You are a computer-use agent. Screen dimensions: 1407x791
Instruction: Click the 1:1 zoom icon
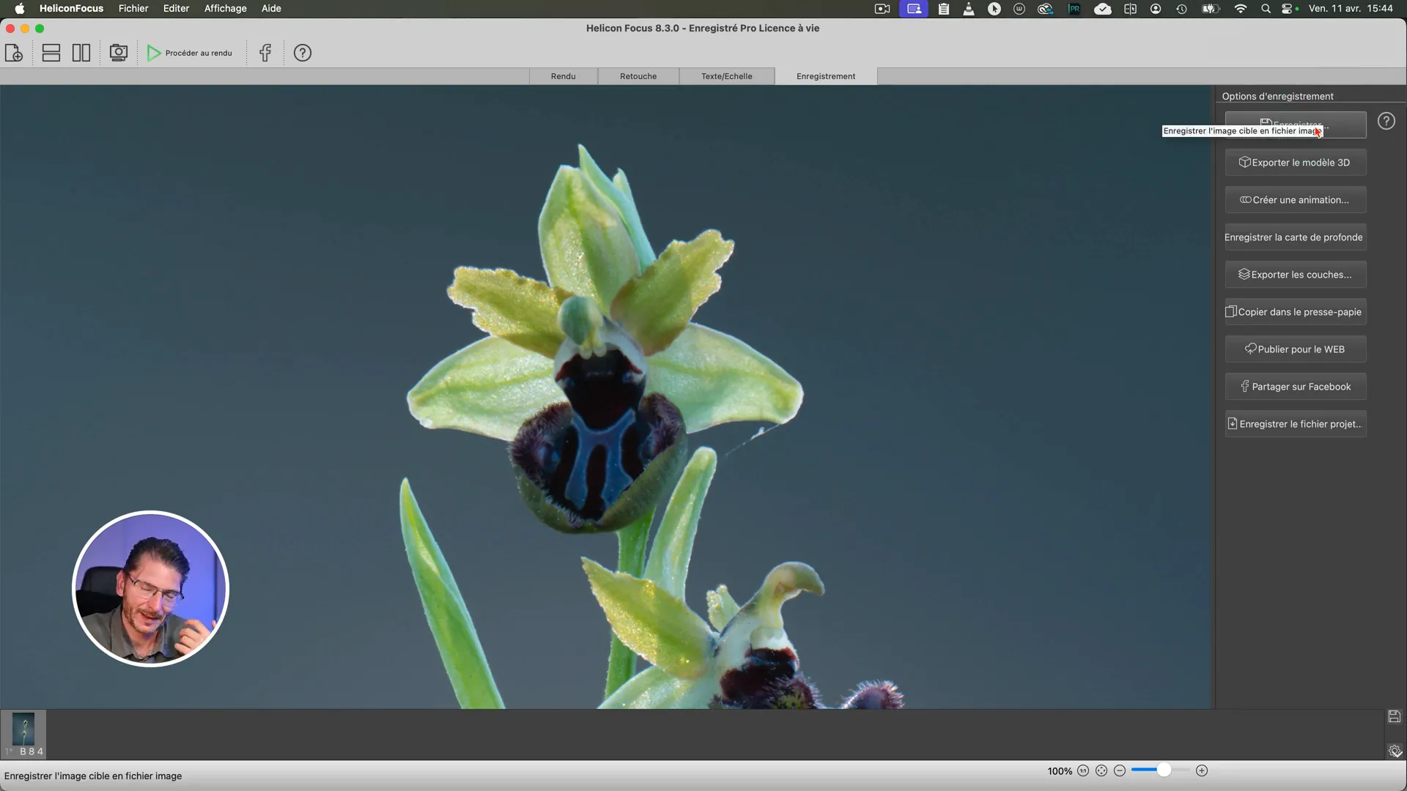coord(1083,770)
